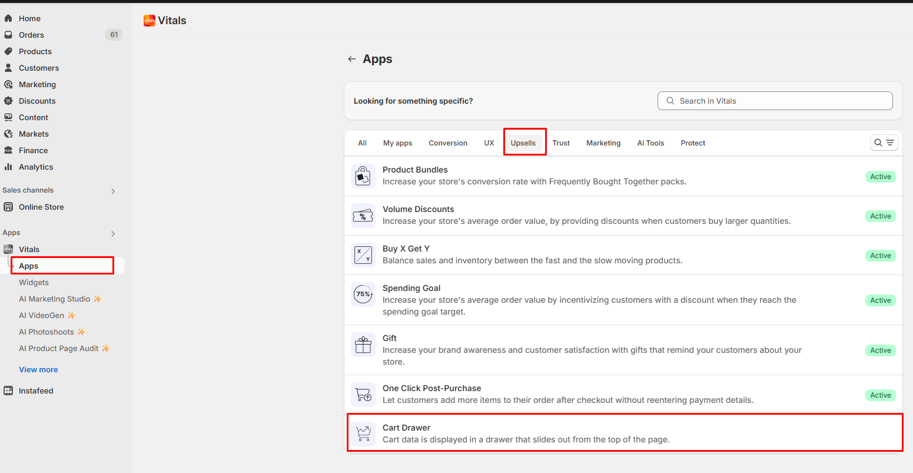
Task: Click the One Click Post-Purchase cart icon
Action: coord(363,394)
